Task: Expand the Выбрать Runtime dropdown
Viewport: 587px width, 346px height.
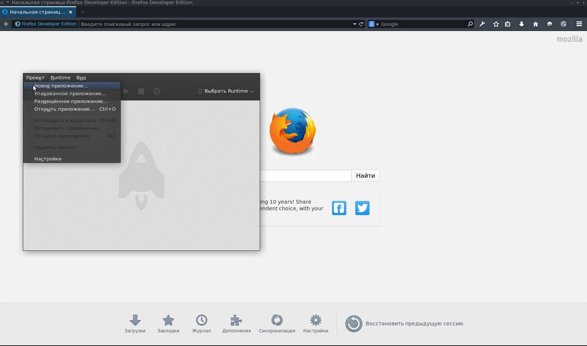Action: click(x=226, y=91)
